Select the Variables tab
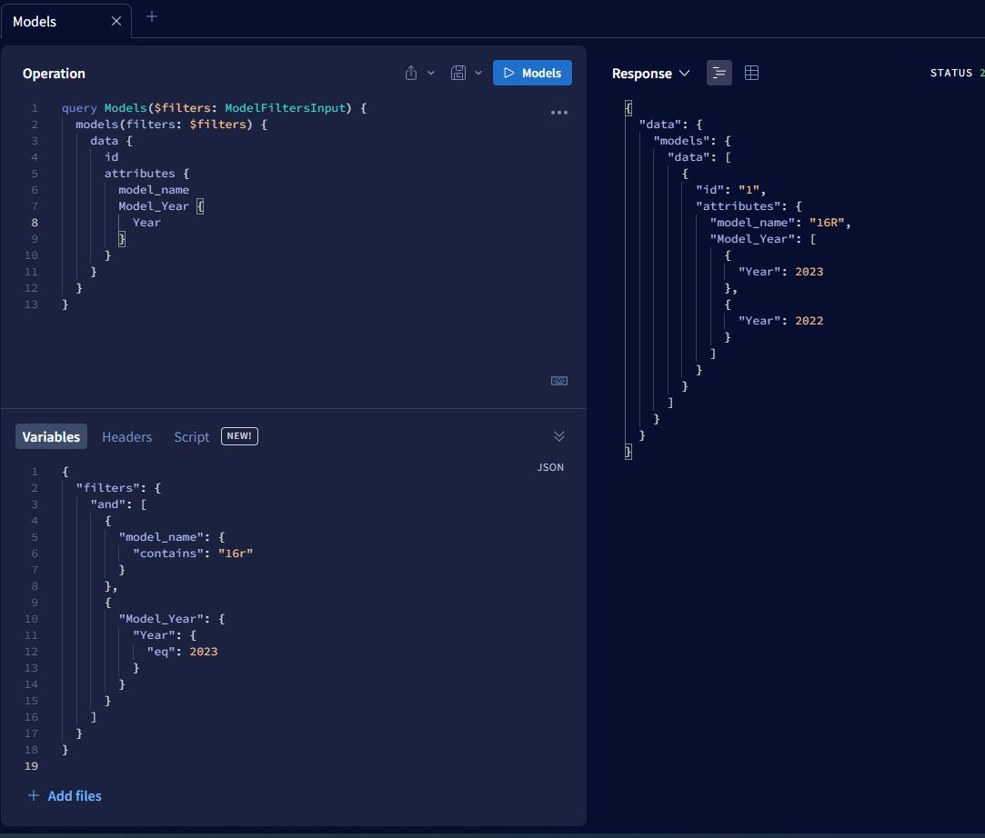 coord(50,436)
